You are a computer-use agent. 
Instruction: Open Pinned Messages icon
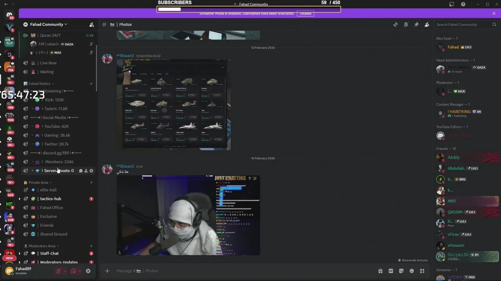(x=416, y=25)
